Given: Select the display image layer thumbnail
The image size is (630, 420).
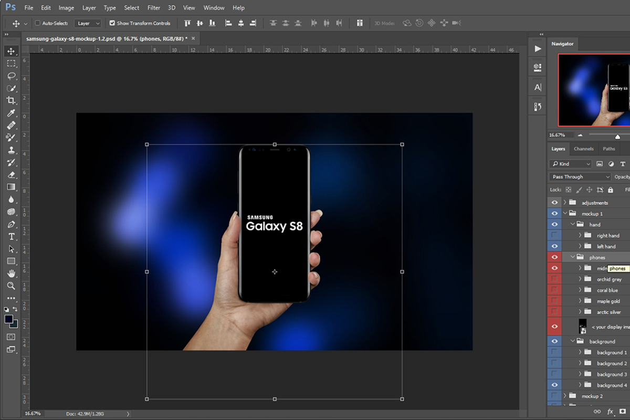Looking at the screenshot, I should pos(582,326).
